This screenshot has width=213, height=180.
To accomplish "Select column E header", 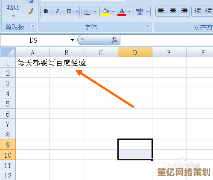I will pos(169,53).
